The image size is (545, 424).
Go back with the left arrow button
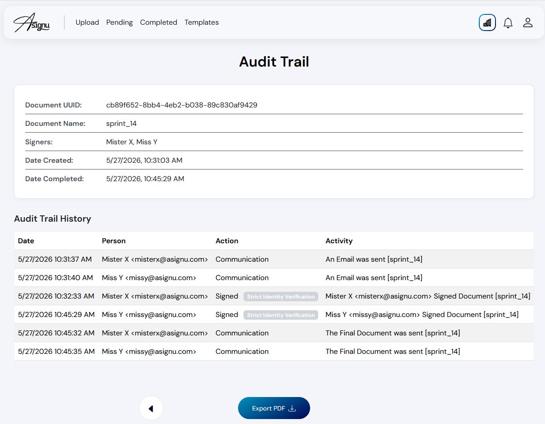151,408
